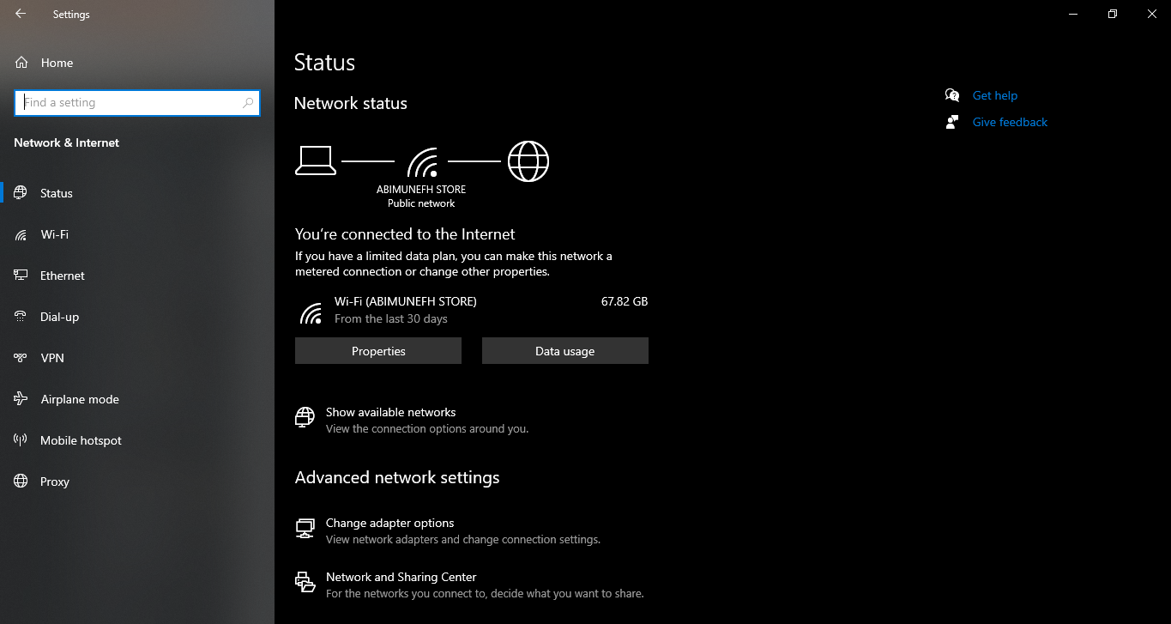Image resolution: width=1171 pixels, height=624 pixels.
Task: Click the search magnifier icon
Action: pos(248,103)
